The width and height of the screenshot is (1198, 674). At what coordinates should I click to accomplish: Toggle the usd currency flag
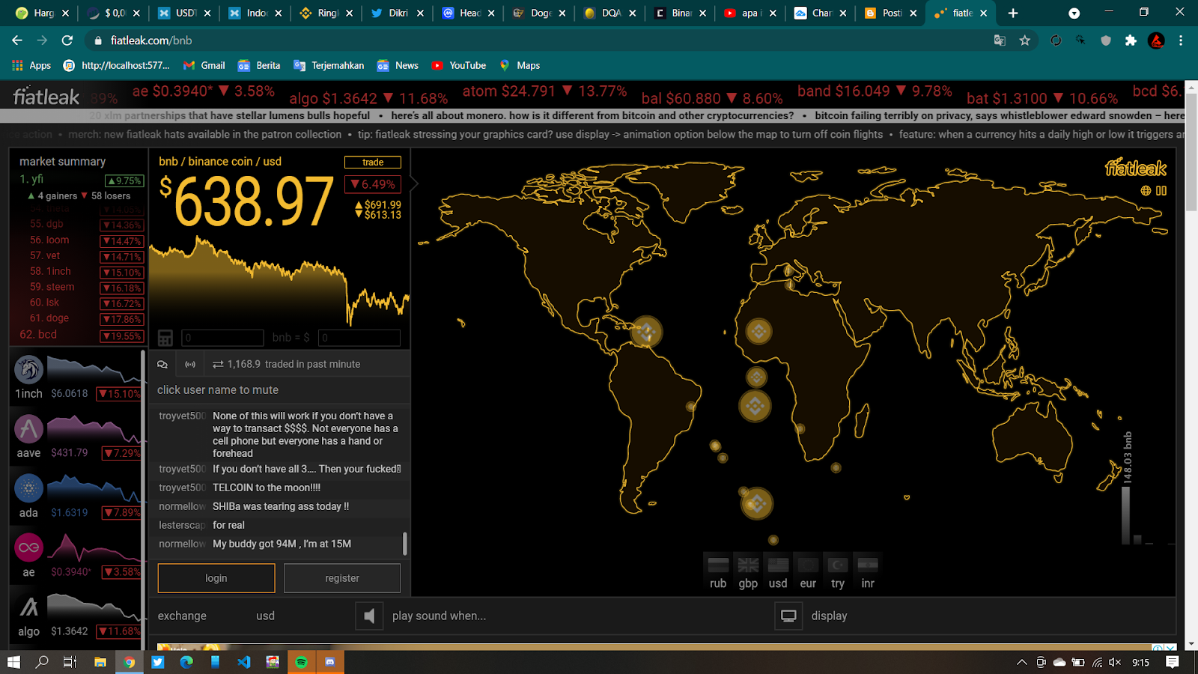[778, 572]
